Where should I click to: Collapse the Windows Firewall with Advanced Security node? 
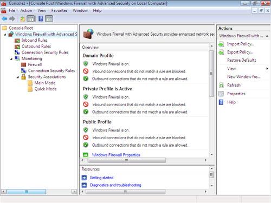pos(5,34)
